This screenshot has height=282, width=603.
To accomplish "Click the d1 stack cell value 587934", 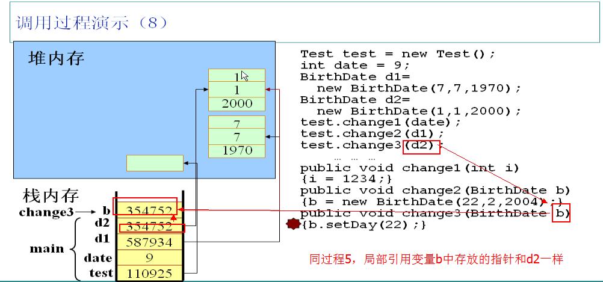I will pyautogui.click(x=149, y=242).
